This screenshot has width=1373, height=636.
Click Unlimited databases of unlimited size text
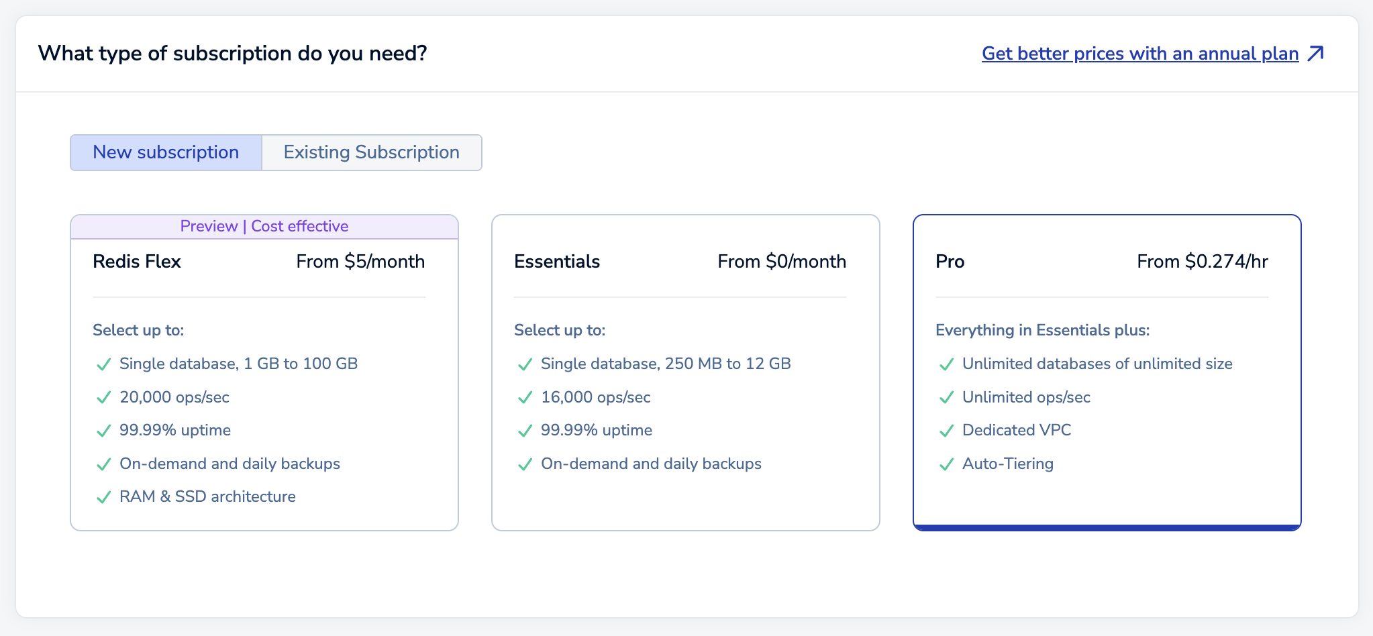coord(1097,364)
